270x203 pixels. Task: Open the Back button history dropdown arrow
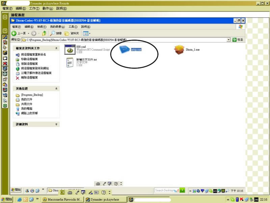[x=28, y=33]
